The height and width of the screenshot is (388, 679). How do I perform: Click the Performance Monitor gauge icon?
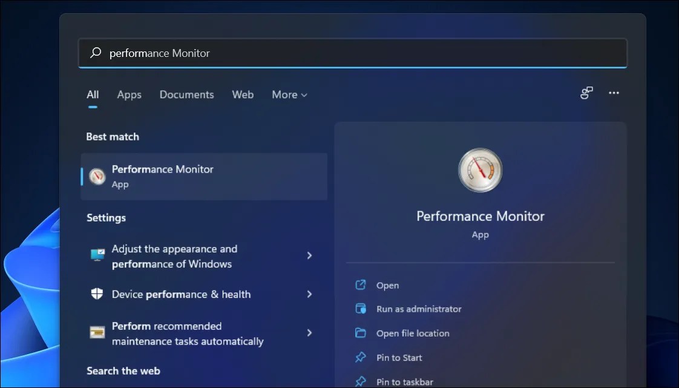(480, 170)
